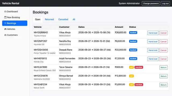Click the Bookings list icon in sidebar
This screenshot has width=172, height=96.
click(5, 23)
